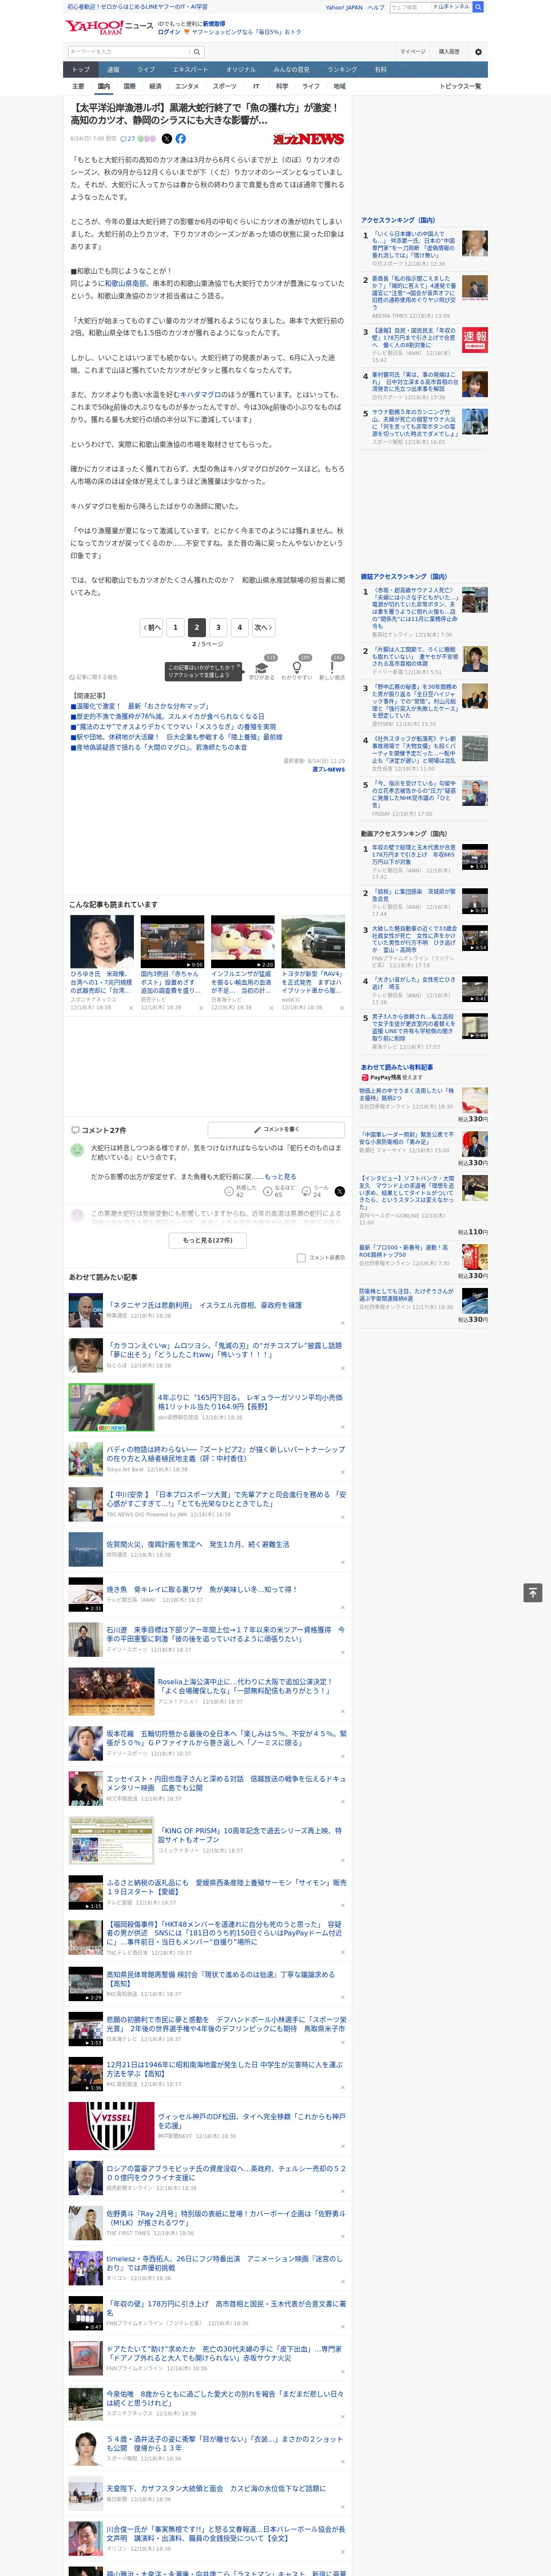551x2576 pixels.
Task: Click ヘルプ link at top right
Action: 375,7
